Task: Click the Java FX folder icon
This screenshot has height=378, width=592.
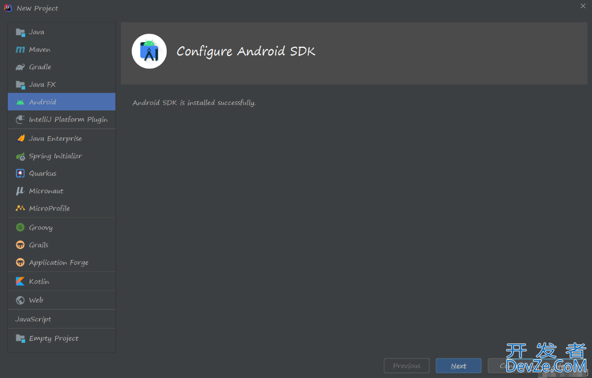Action: click(20, 85)
